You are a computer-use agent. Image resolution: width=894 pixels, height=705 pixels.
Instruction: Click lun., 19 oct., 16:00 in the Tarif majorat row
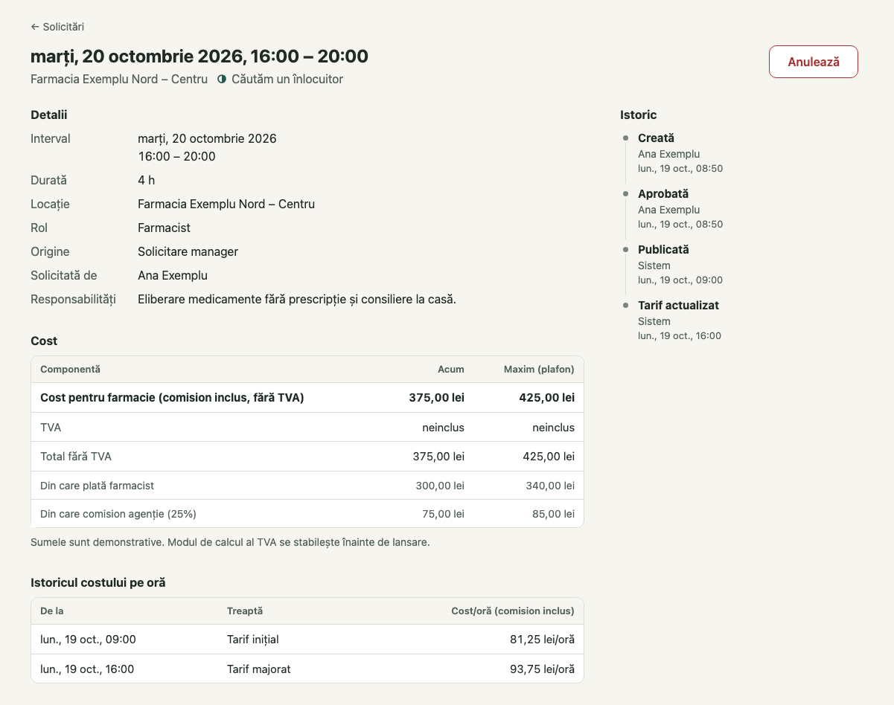click(x=87, y=669)
